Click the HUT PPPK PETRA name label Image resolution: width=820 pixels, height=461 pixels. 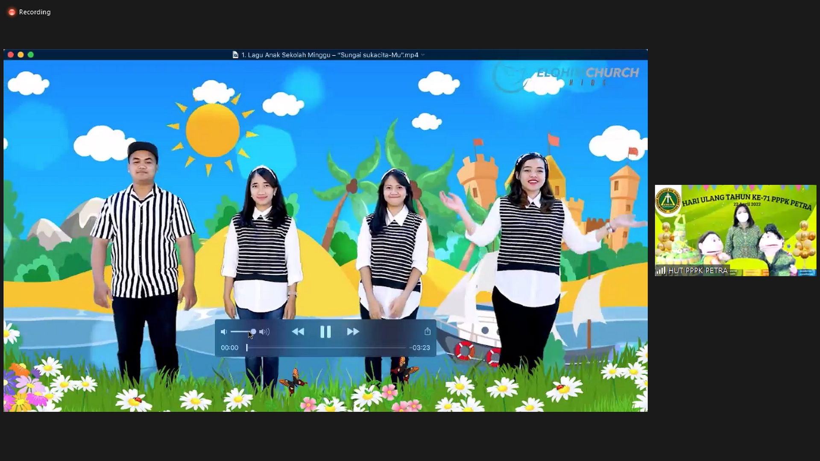click(x=697, y=270)
